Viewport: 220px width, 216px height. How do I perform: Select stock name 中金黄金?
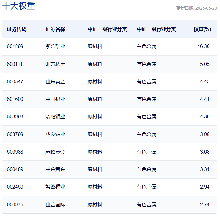[55, 169]
